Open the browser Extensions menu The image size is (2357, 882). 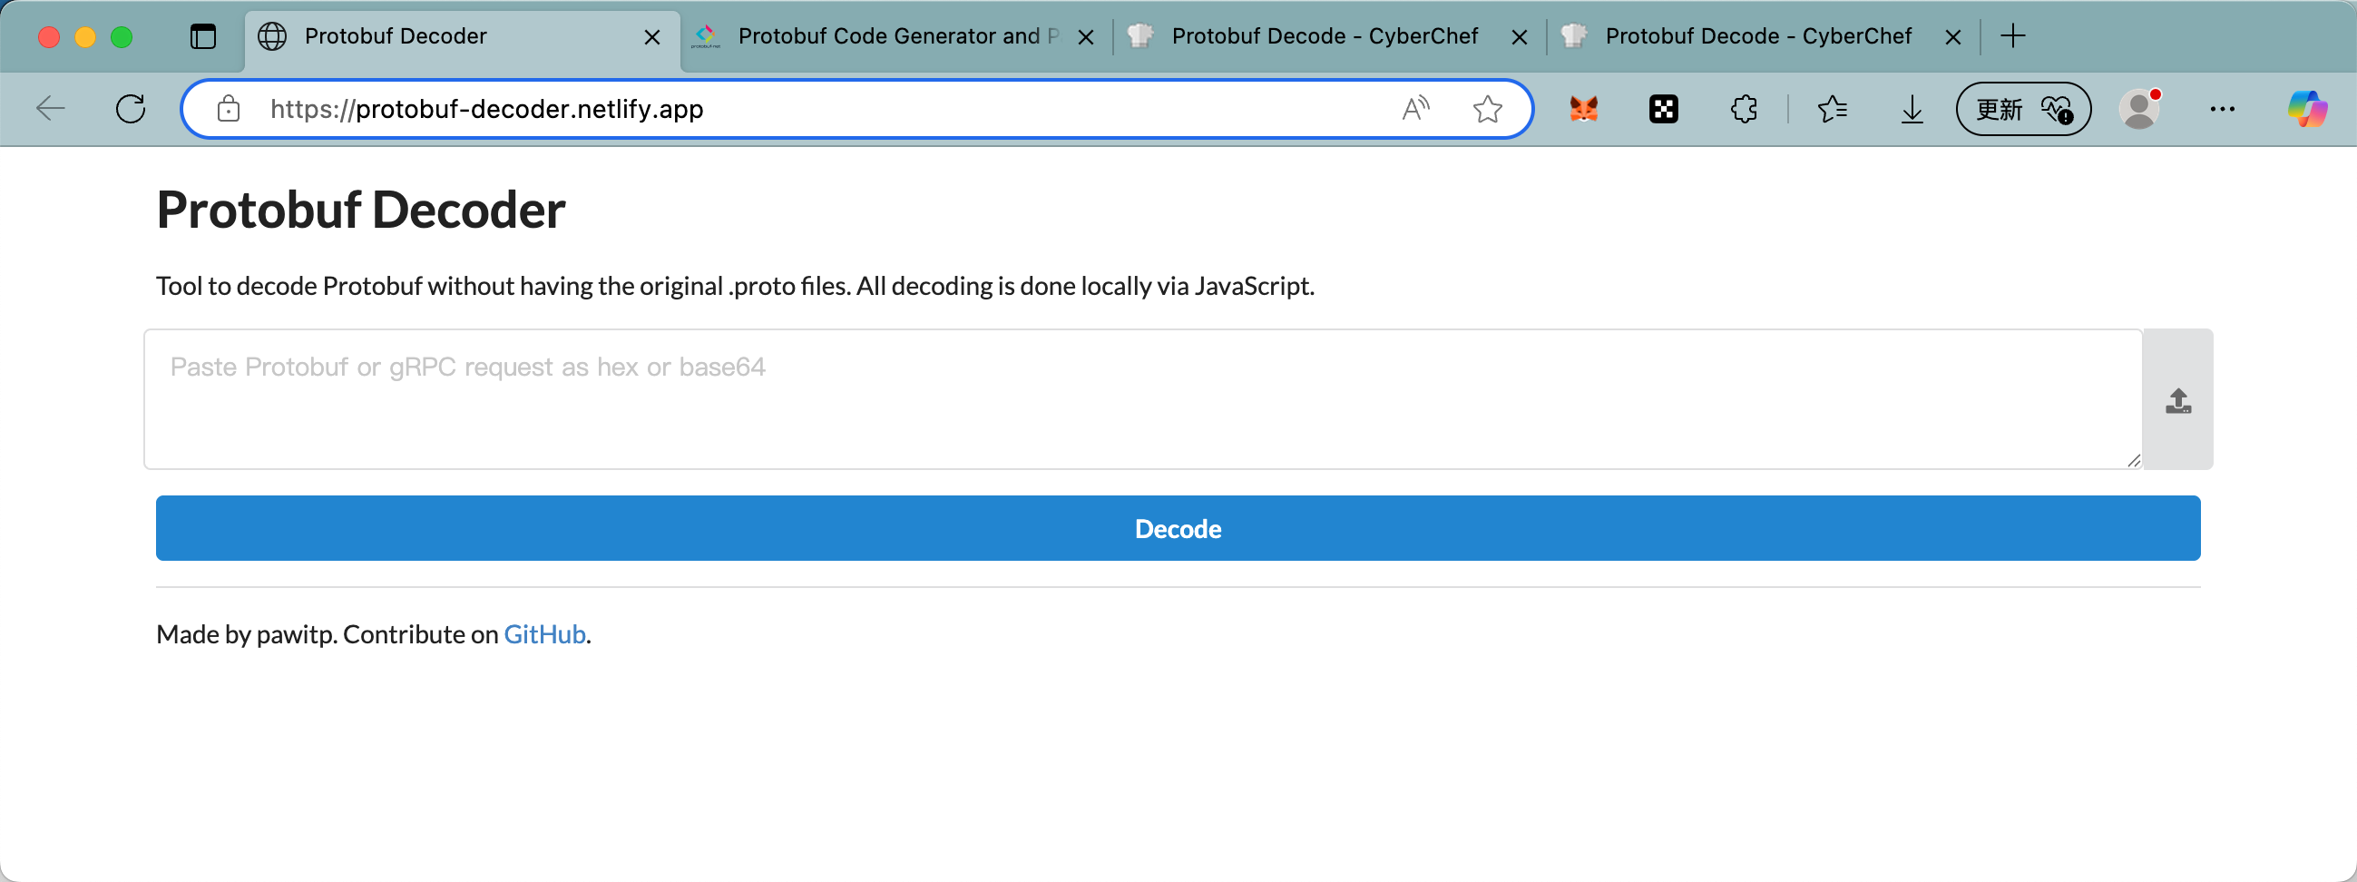tap(1743, 109)
